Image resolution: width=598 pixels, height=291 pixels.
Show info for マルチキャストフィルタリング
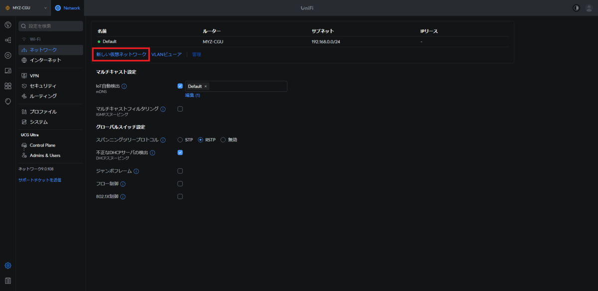coord(162,109)
